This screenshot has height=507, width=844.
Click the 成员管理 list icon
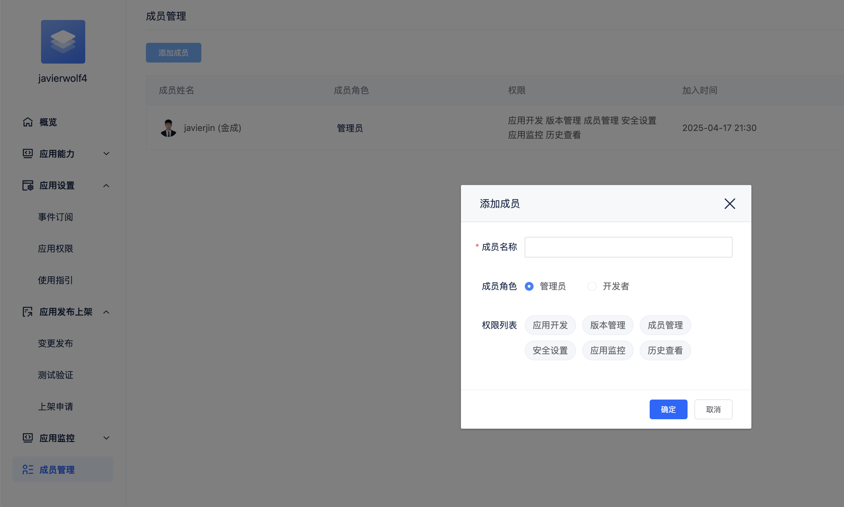28,469
